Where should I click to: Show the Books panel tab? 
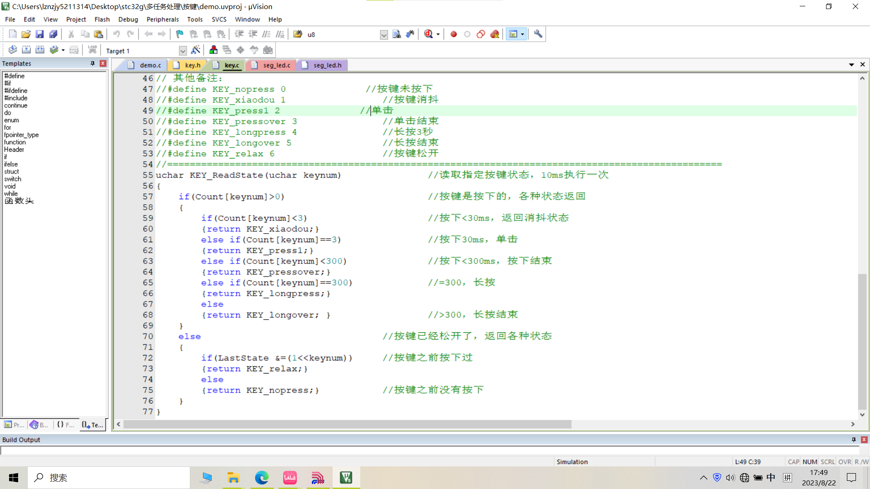tap(39, 425)
